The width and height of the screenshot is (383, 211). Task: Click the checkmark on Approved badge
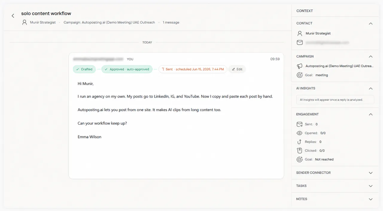(106, 69)
